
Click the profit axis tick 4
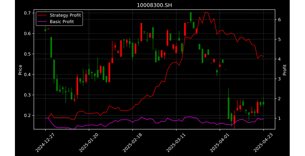[x=279, y=59]
